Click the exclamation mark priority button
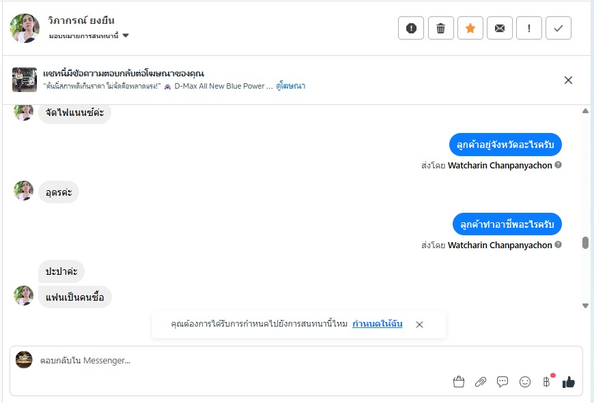Viewport: 594px width, 403px height. [529, 28]
